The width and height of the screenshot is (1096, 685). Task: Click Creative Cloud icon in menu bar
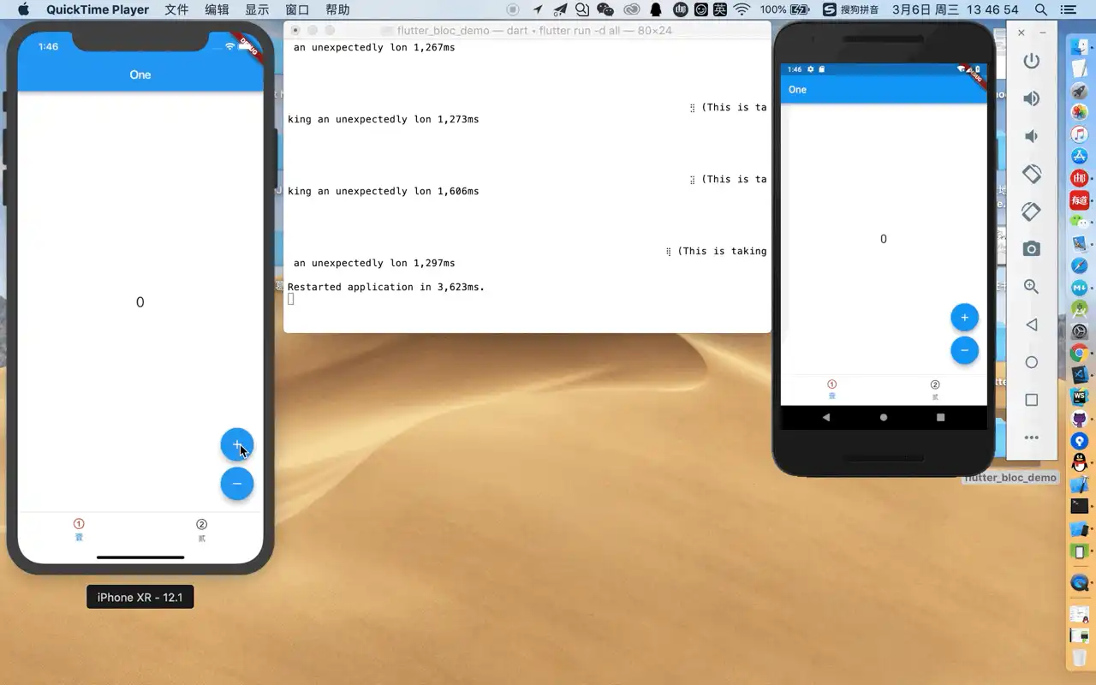click(631, 9)
